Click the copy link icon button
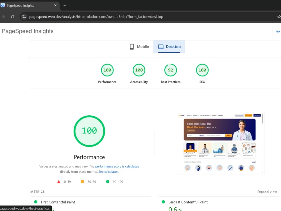The image size is (281, 211). tap(278, 32)
